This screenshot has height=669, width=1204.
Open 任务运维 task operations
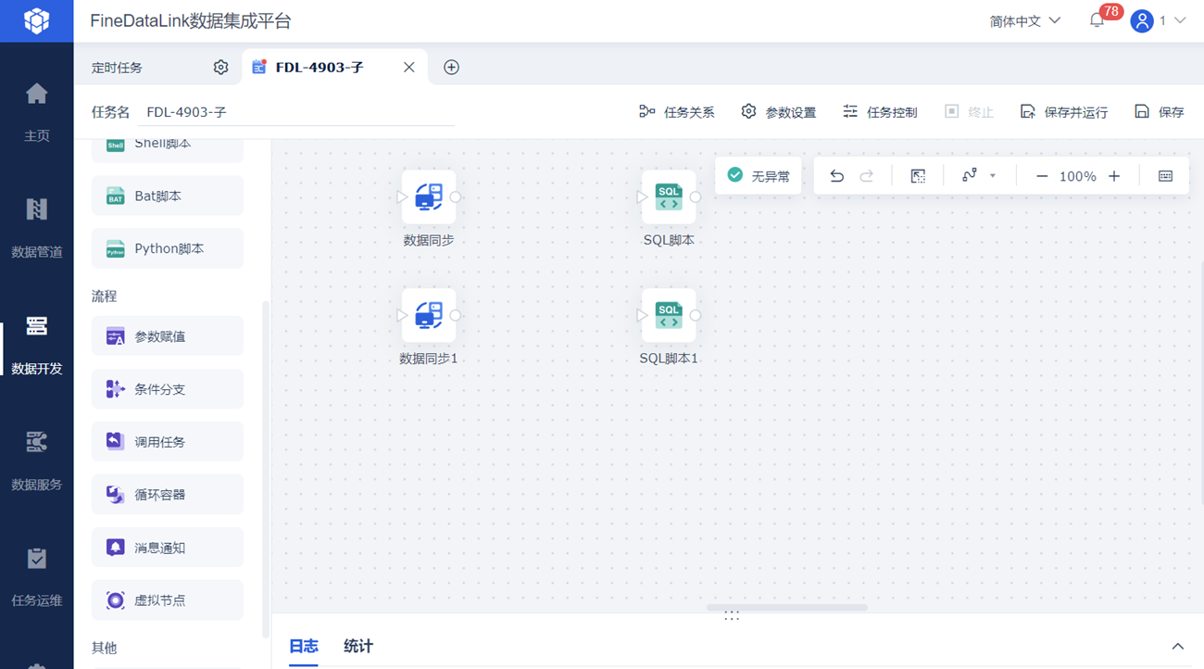(36, 575)
